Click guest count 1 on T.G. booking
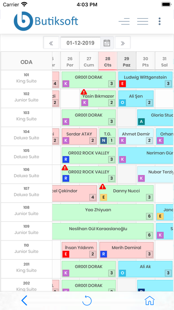Image resolution: width=174 pixels, height=310 pixels. pyautogui.click(x=111, y=141)
